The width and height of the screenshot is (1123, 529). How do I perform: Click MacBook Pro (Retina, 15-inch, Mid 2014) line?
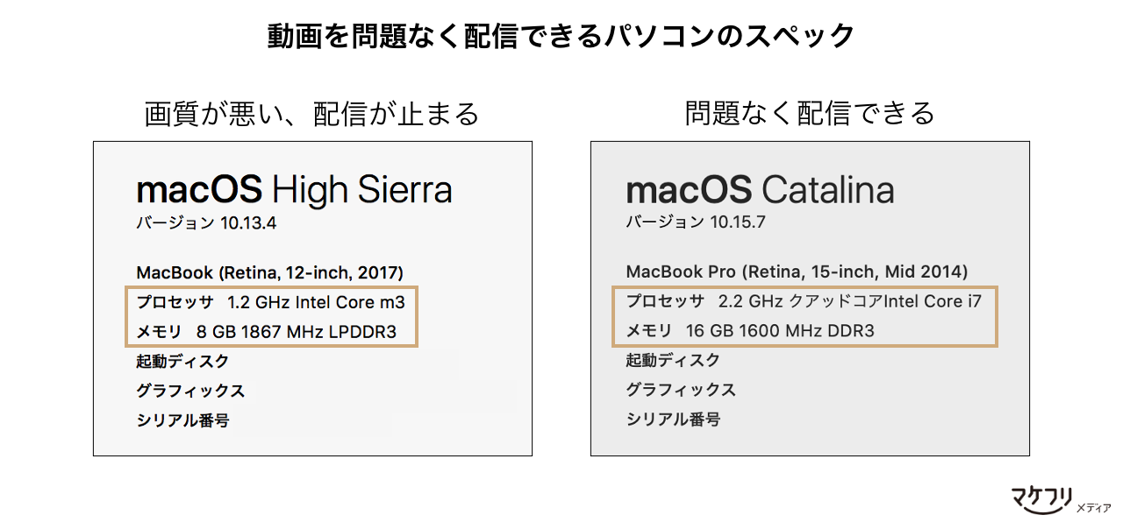coord(797,272)
